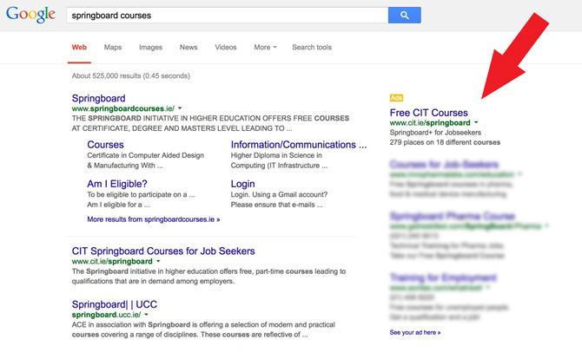Expand arrow beside organic www.cit.ie/springboard URL
582x352 pixels.
click(x=158, y=261)
